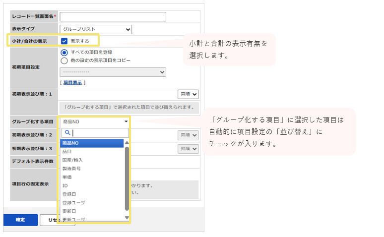Select the 他の設定の表示項目をコピー radio button
384x237 pixels.
coord(64,60)
